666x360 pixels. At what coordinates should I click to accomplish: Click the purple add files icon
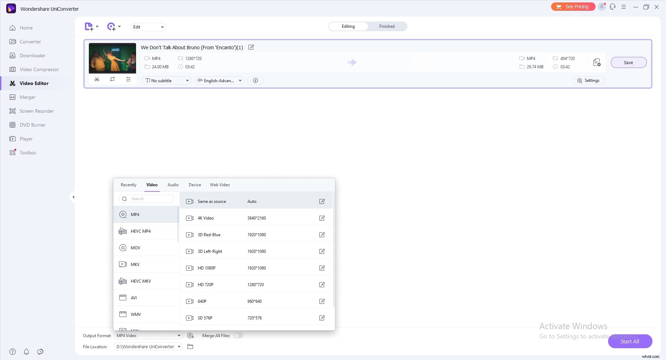(89, 27)
